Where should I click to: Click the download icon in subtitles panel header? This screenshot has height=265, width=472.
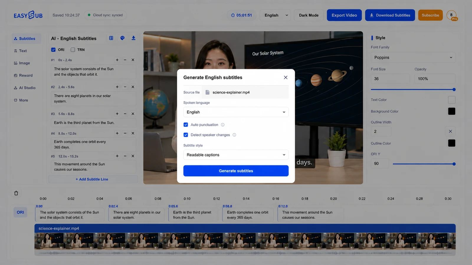pyautogui.click(x=133, y=38)
